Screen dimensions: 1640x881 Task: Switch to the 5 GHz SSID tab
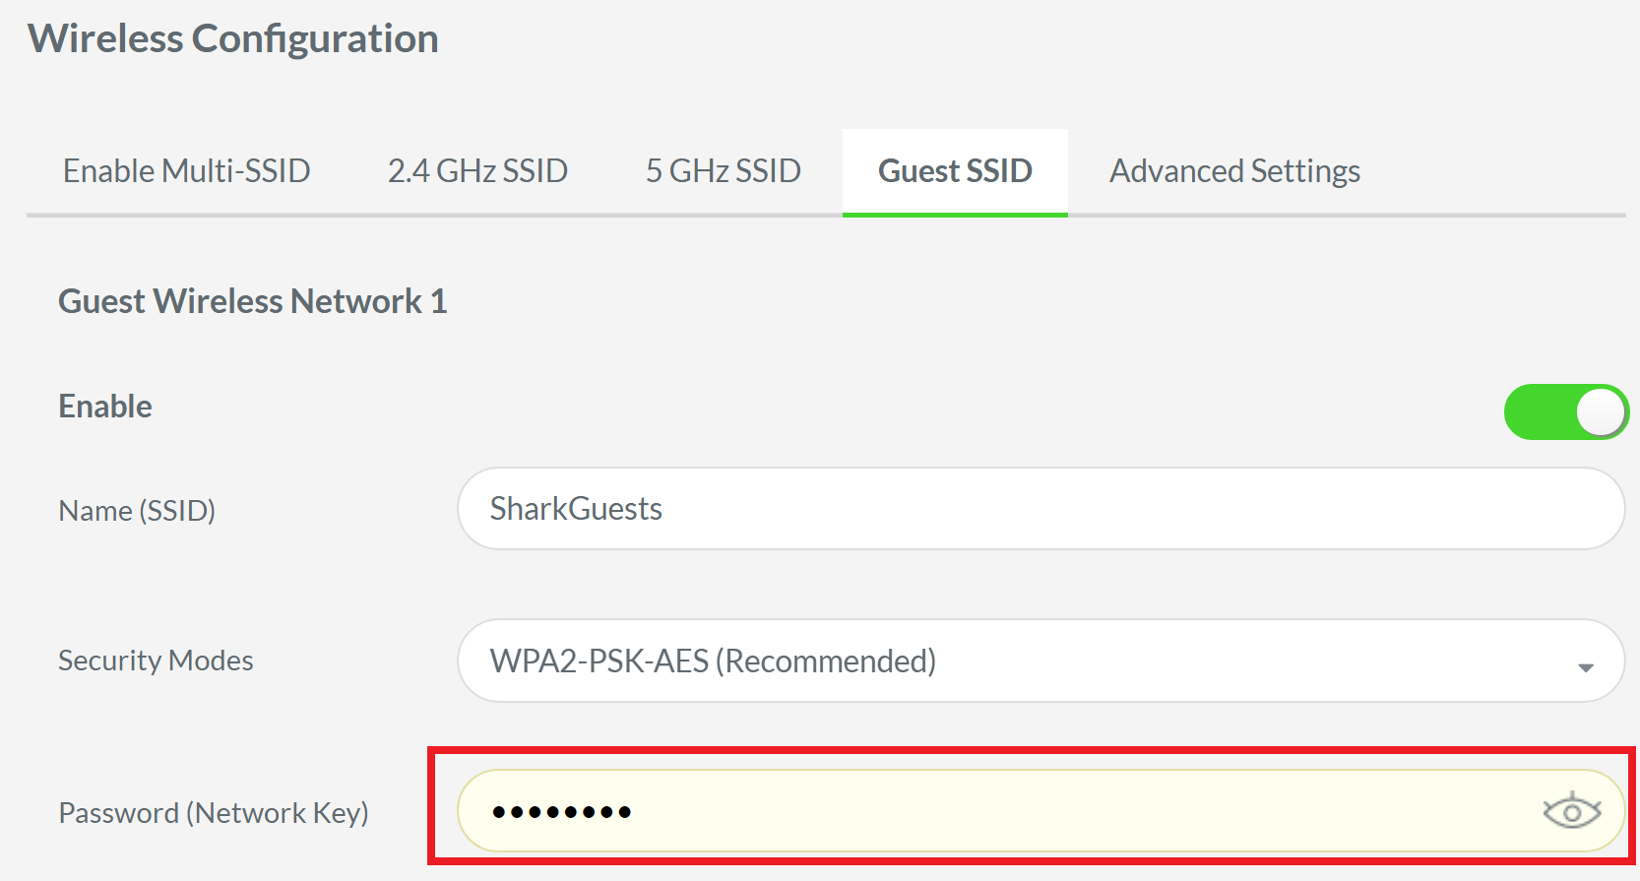tap(722, 170)
